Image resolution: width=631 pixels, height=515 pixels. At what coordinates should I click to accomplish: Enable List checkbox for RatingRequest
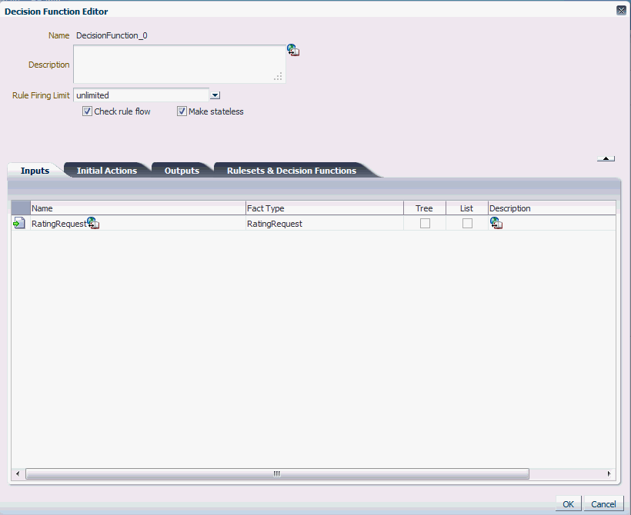[x=467, y=223]
